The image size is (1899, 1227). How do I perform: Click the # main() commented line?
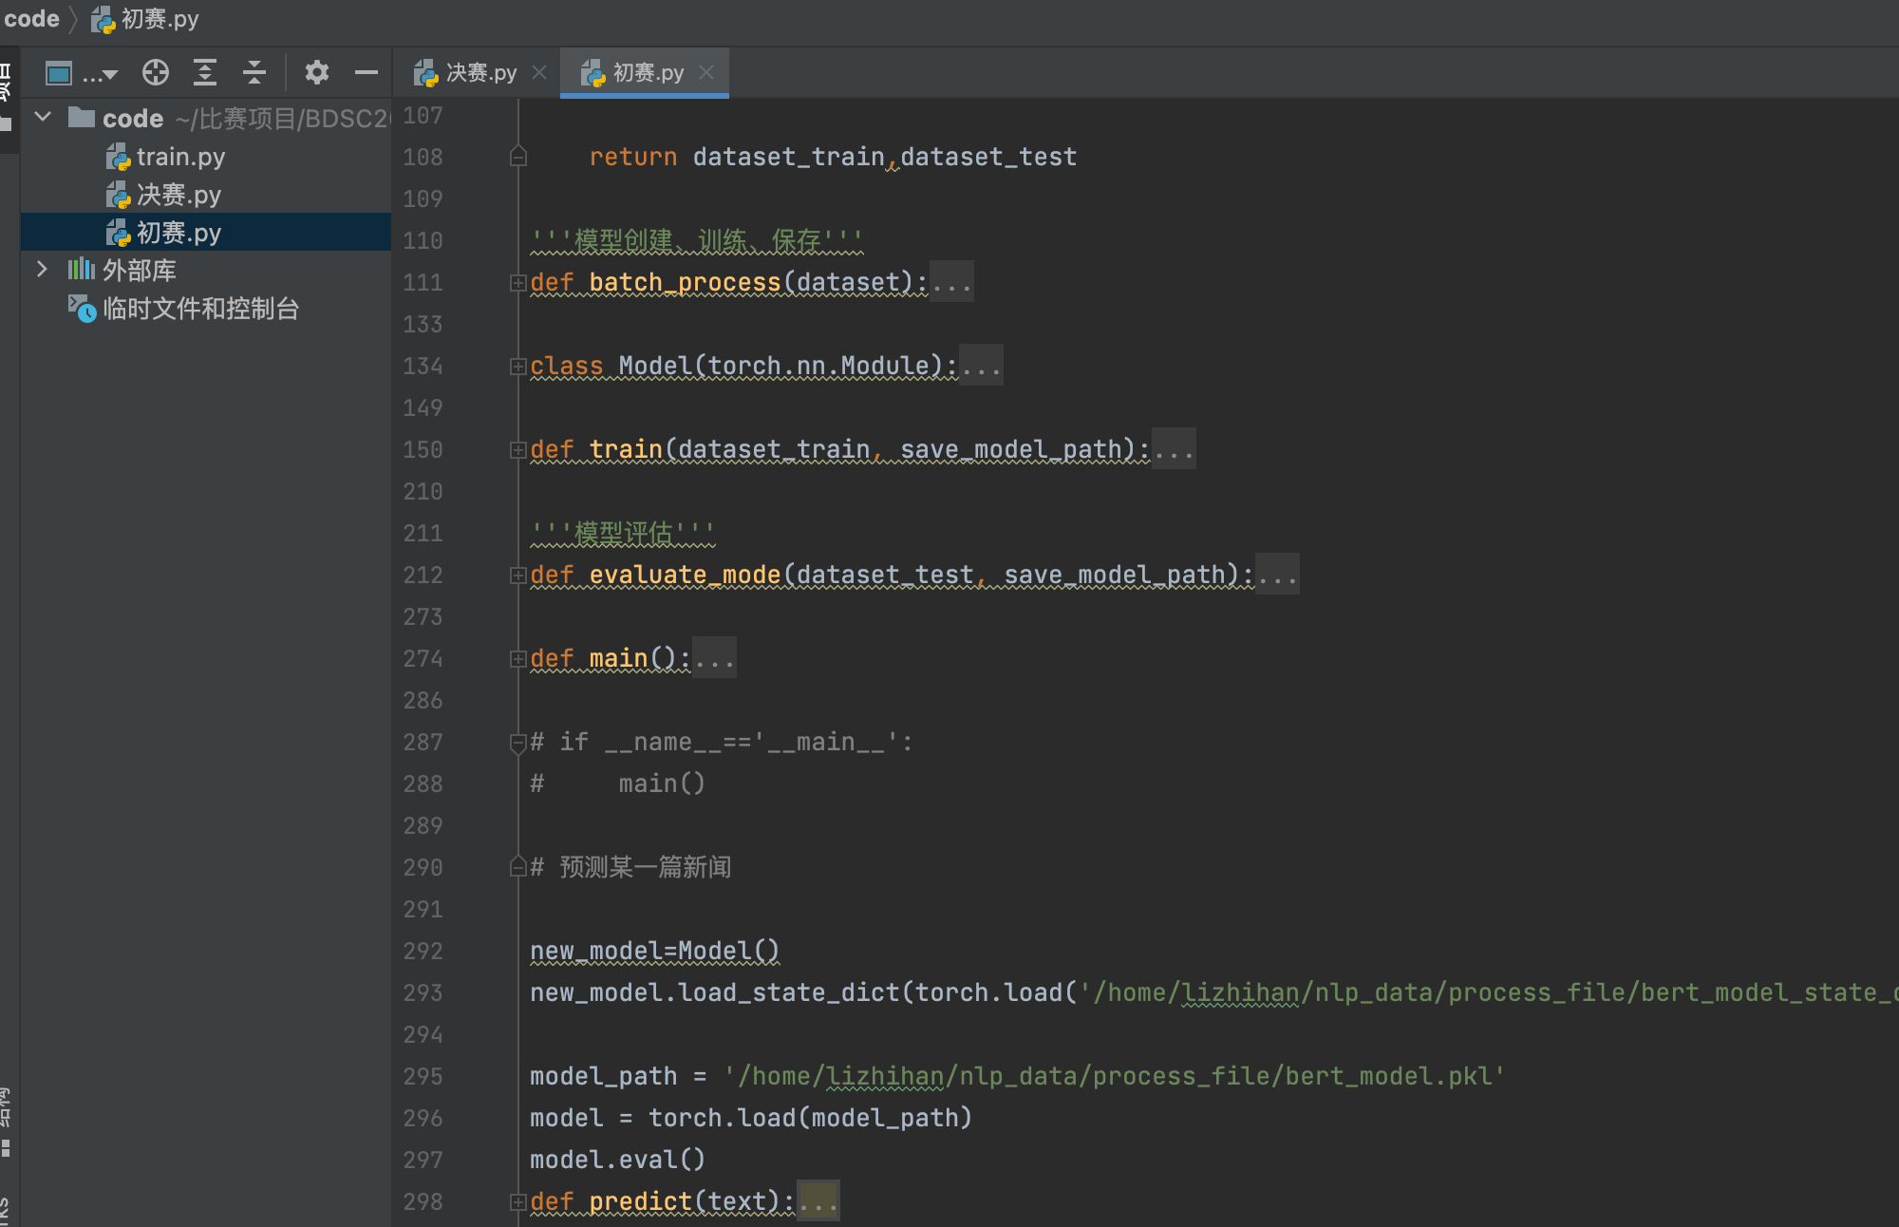tap(617, 783)
